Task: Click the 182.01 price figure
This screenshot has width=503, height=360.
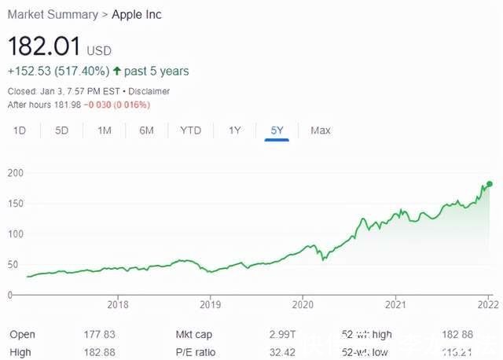Action: [44, 46]
